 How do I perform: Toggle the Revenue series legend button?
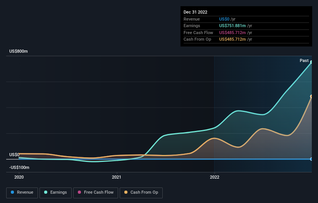tap(22, 193)
